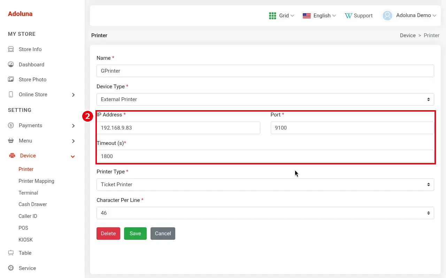Screen dimensions: 446x278
Task: Click the green Save button
Action: tap(135, 234)
